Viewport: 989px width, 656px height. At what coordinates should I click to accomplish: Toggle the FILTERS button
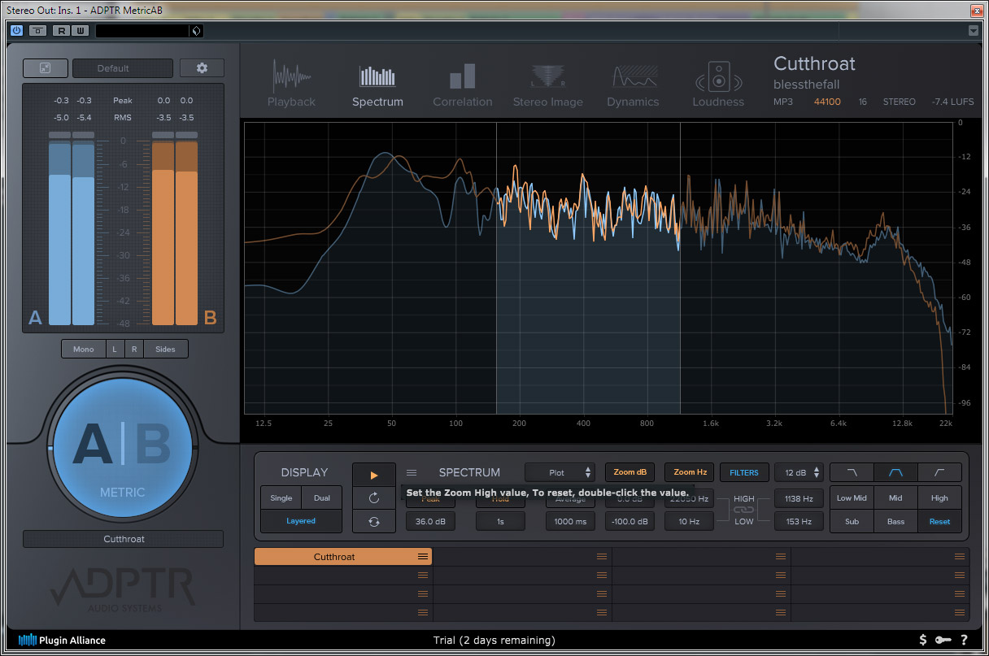744,472
